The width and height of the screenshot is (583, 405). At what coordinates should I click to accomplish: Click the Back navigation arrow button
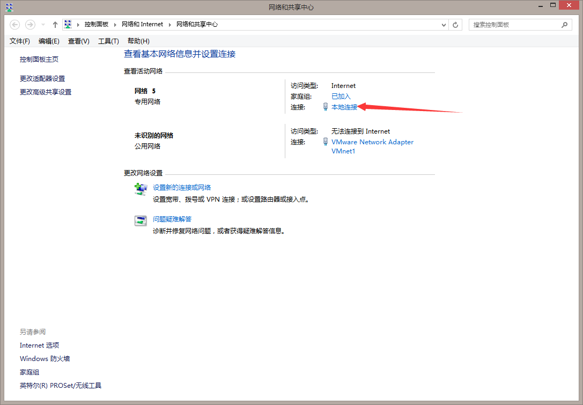coord(15,25)
